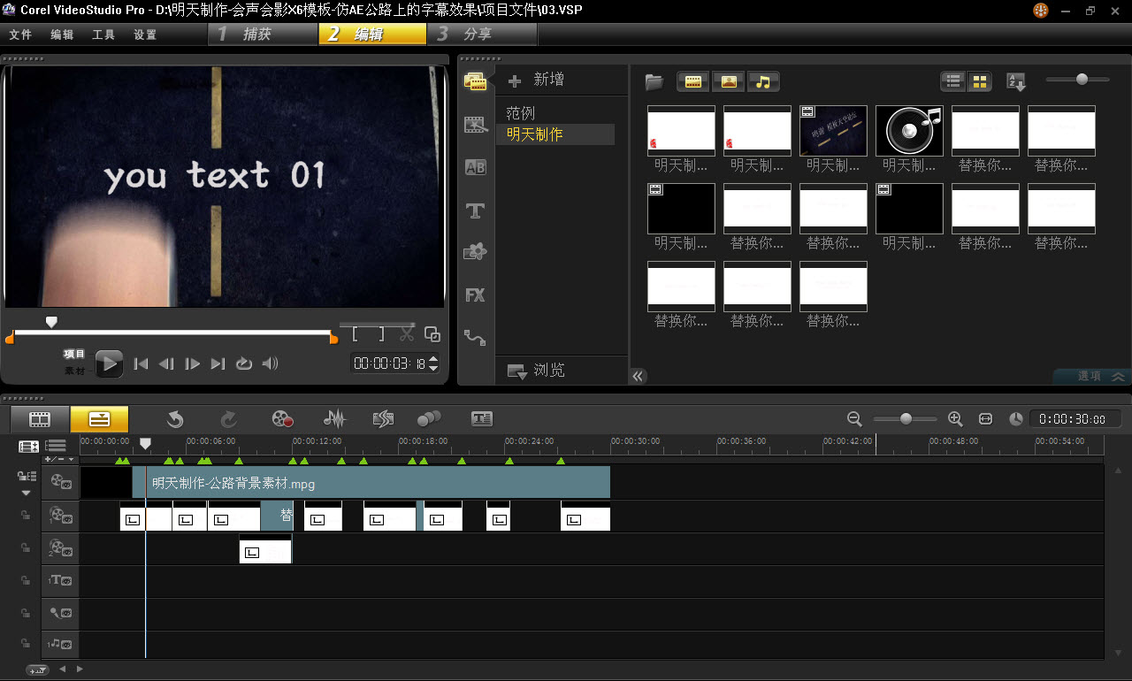Click the import media files folder icon
The image size is (1132, 681).
point(654,82)
